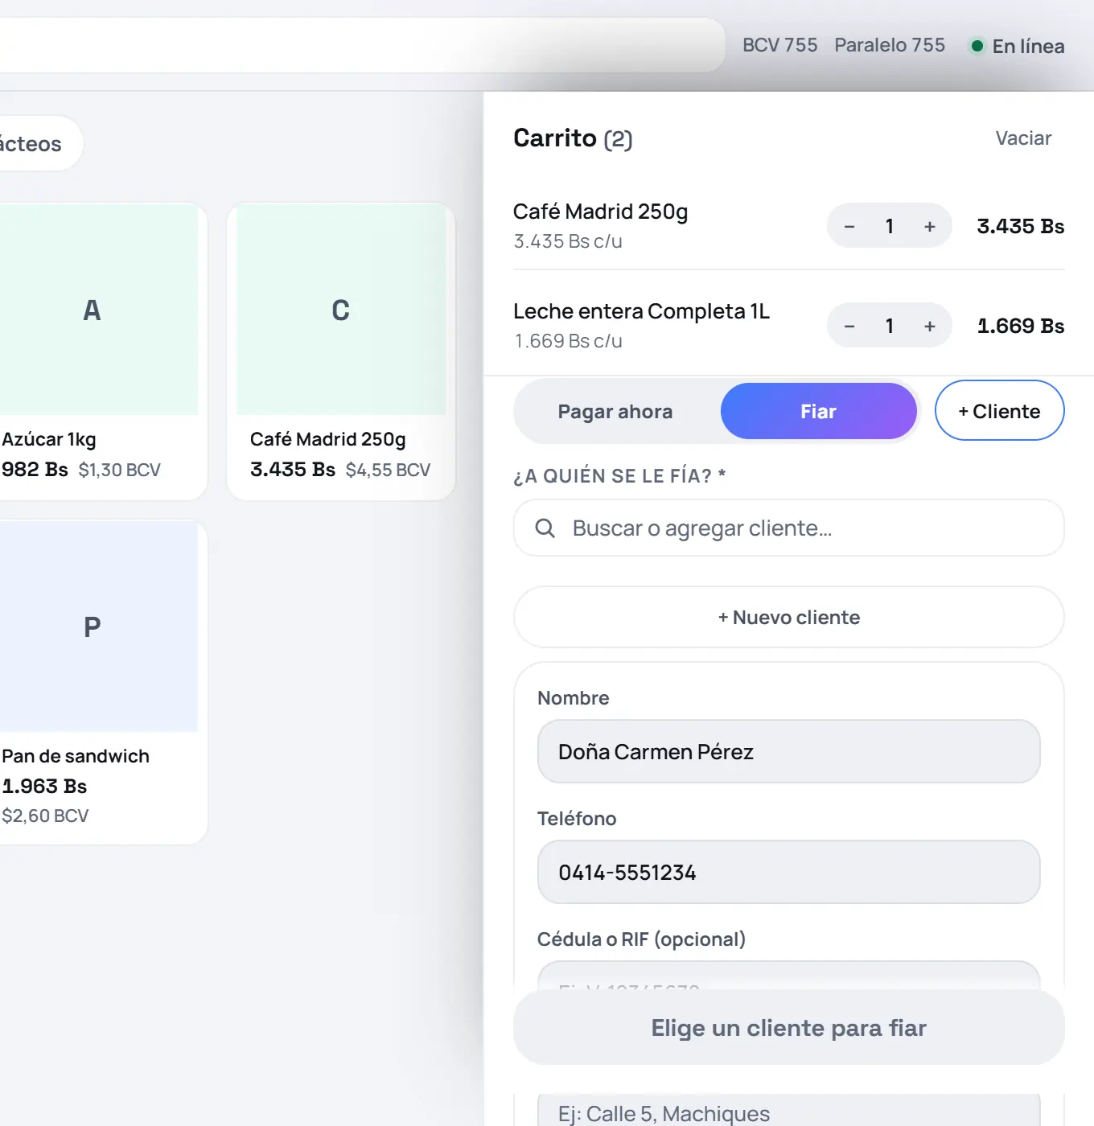1094x1126 pixels.
Task: Decrease Leche entera Completa quantity with minus
Action: [x=849, y=326]
